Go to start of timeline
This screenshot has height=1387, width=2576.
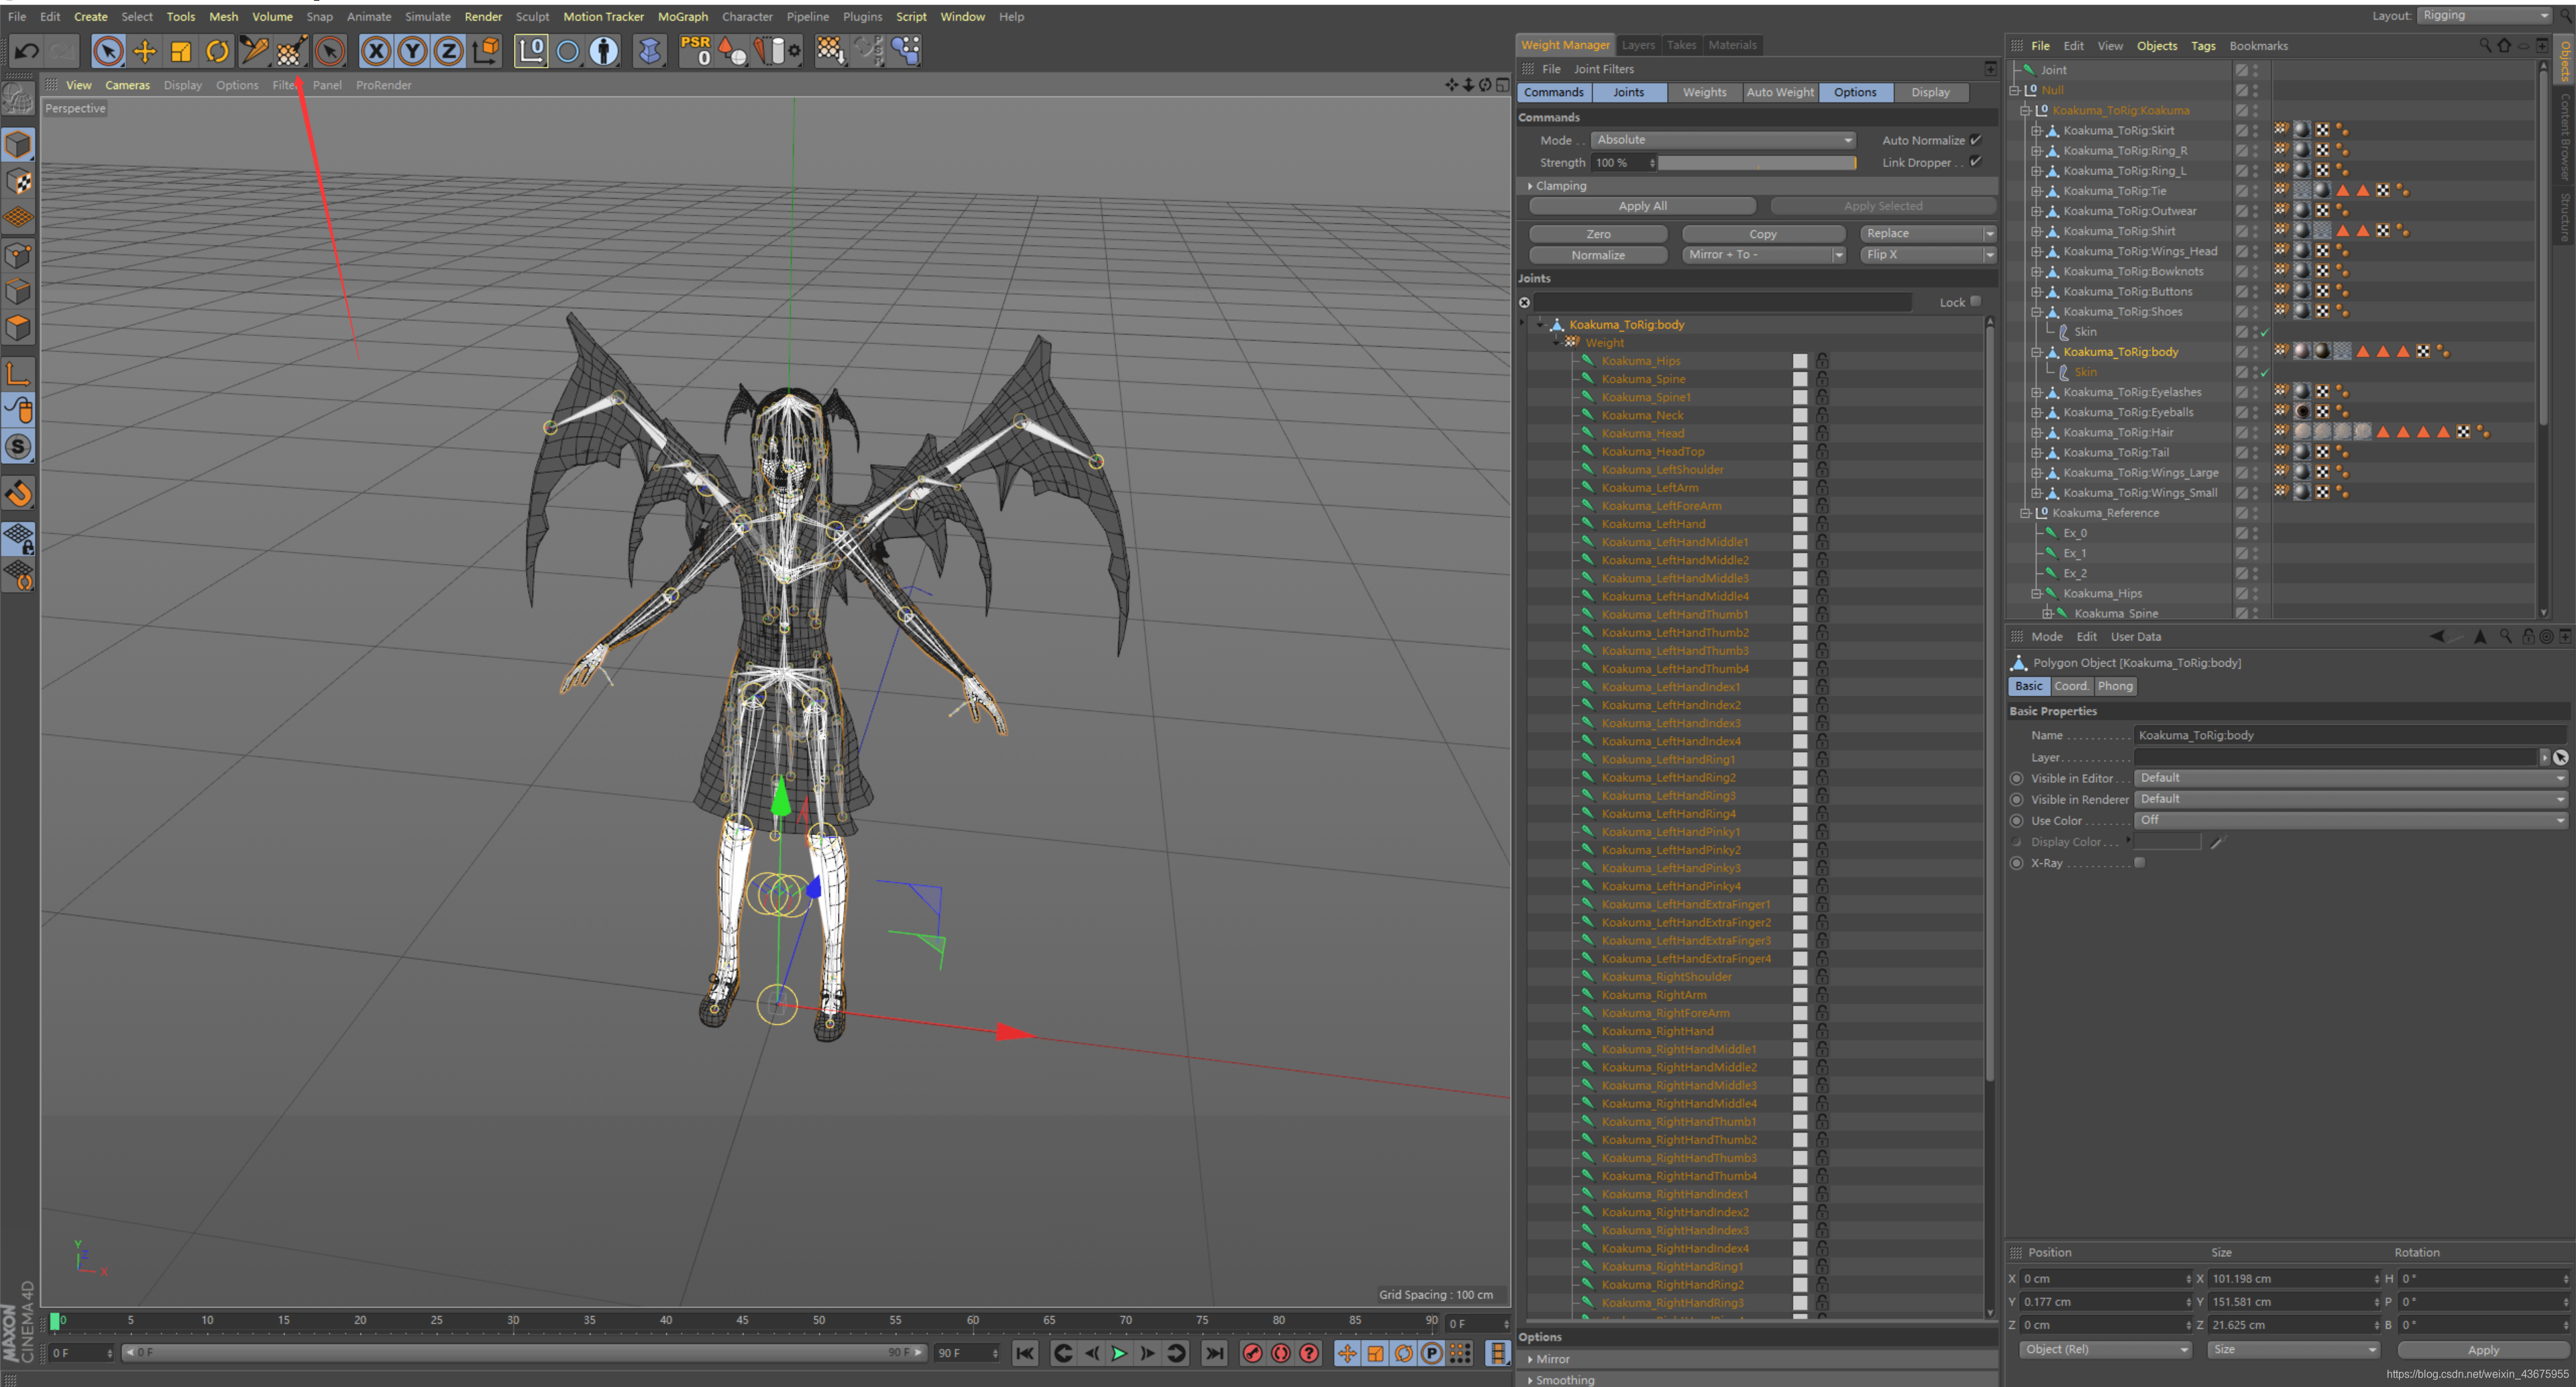pyautogui.click(x=1025, y=1353)
